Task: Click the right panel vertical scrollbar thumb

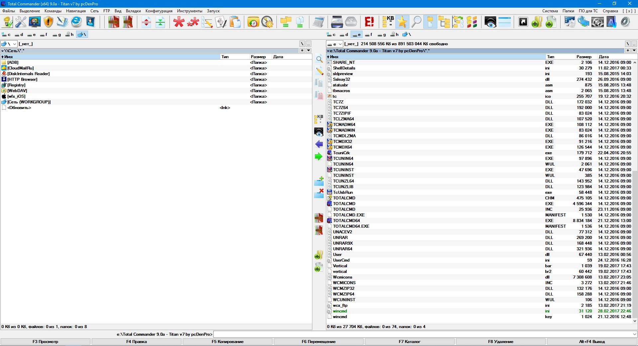Action: pos(635,244)
